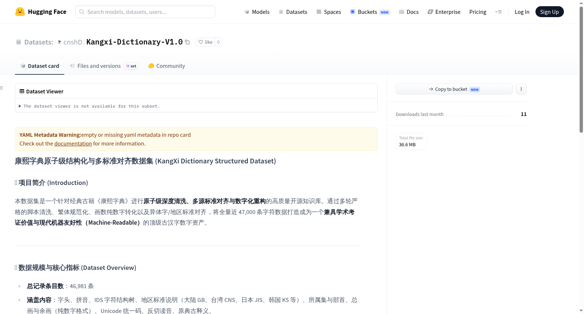
Task: Click the Buckets icon
Action: coord(353,12)
